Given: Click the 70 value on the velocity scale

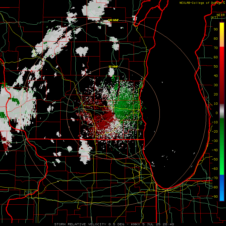Looking at the screenshot, I should click(x=216, y=48).
